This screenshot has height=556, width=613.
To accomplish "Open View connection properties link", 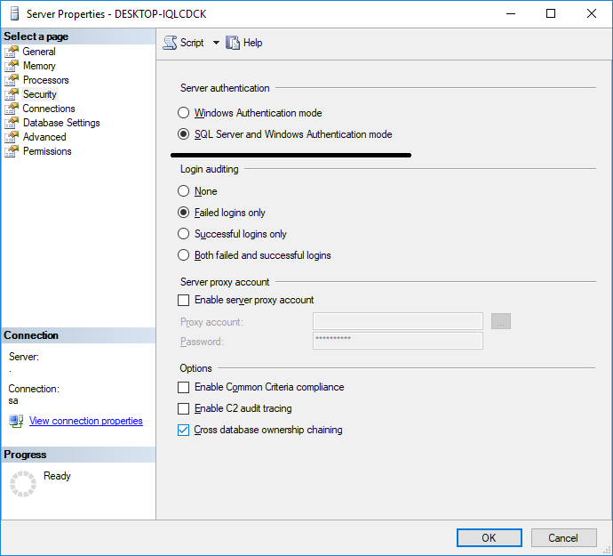I will point(86,421).
